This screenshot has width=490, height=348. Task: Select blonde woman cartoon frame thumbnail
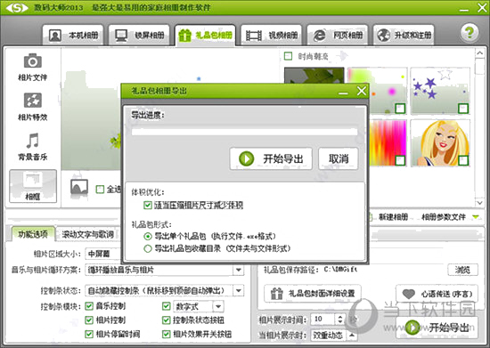pyautogui.click(x=440, y=143)
